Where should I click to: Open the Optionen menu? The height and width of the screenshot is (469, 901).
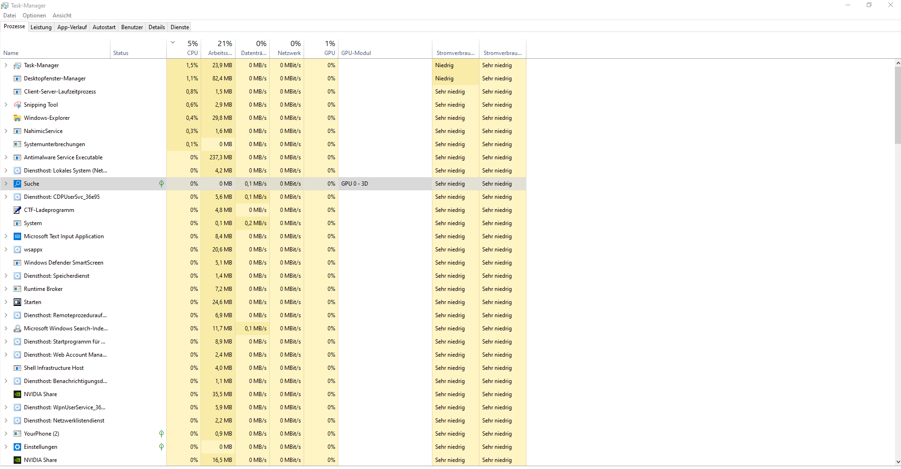tap(34, 16)
